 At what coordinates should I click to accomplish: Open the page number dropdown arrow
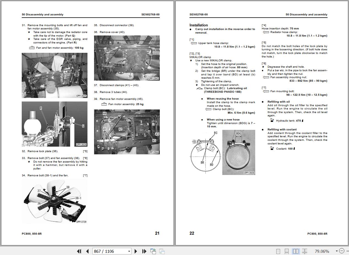129,251
